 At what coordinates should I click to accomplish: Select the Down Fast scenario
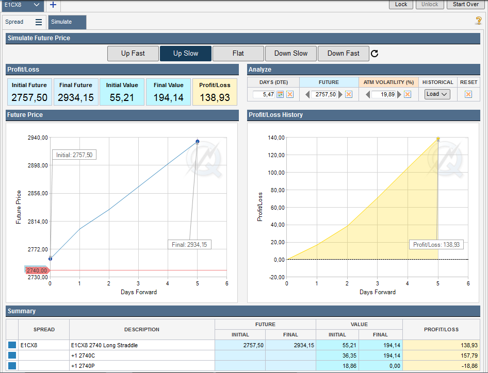[343, 54]
